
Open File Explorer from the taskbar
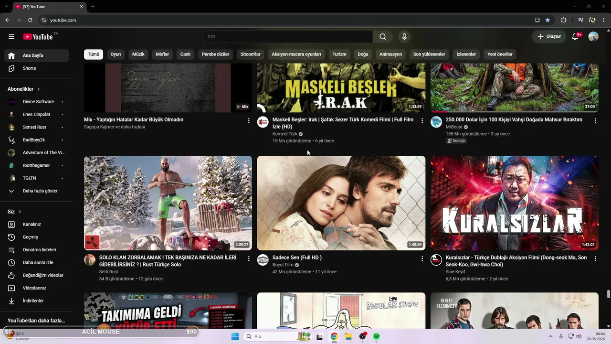pyautogui.click(x=348, y=336)
